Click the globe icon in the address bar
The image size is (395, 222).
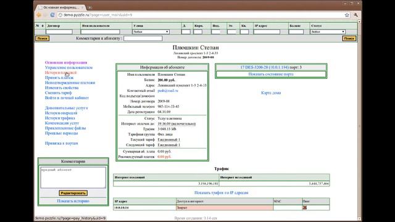pyautogui.click(x=60, y=15)
